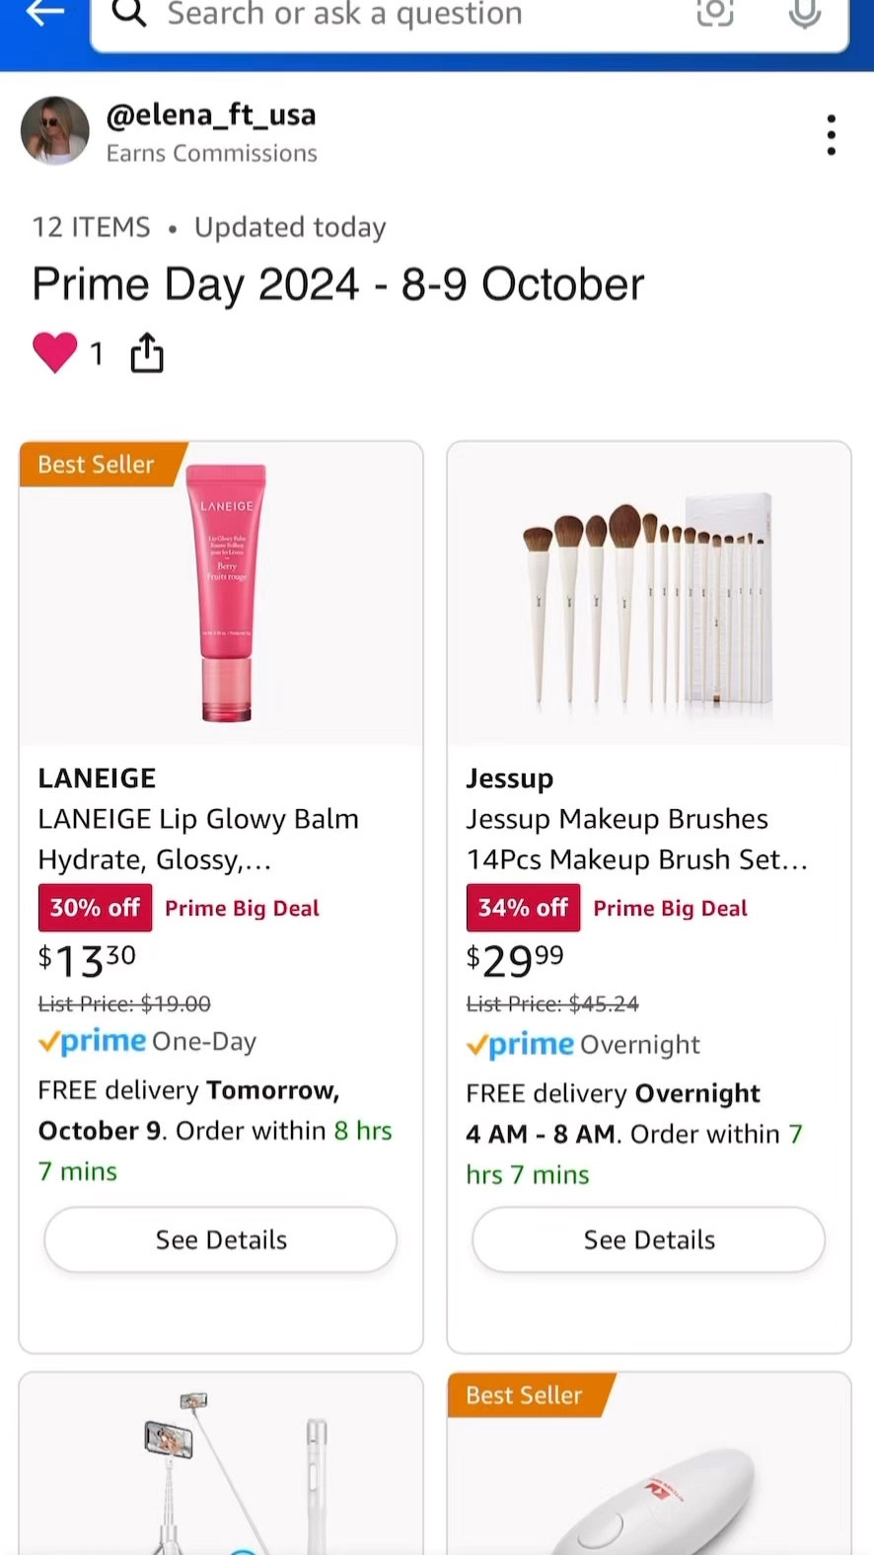Select the @elena_ft_usa username
This screenshot has width=874, height=1555.
[212, 113]
